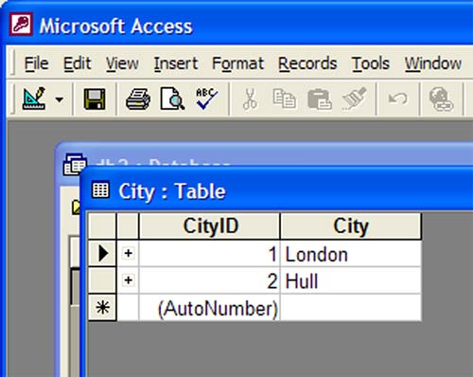Open the Format menu
This screenshot has width=473, height=377.
pos(237,63)
